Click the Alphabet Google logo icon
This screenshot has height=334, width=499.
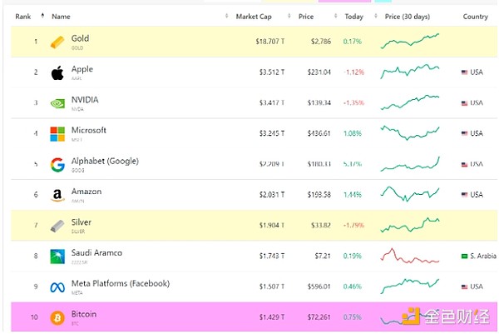[x=57, y=165]
